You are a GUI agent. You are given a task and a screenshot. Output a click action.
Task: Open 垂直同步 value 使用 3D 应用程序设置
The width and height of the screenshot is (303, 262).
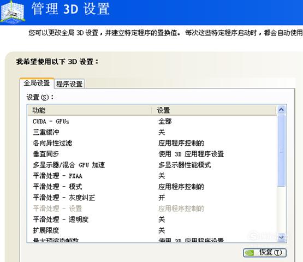point(191,154)
